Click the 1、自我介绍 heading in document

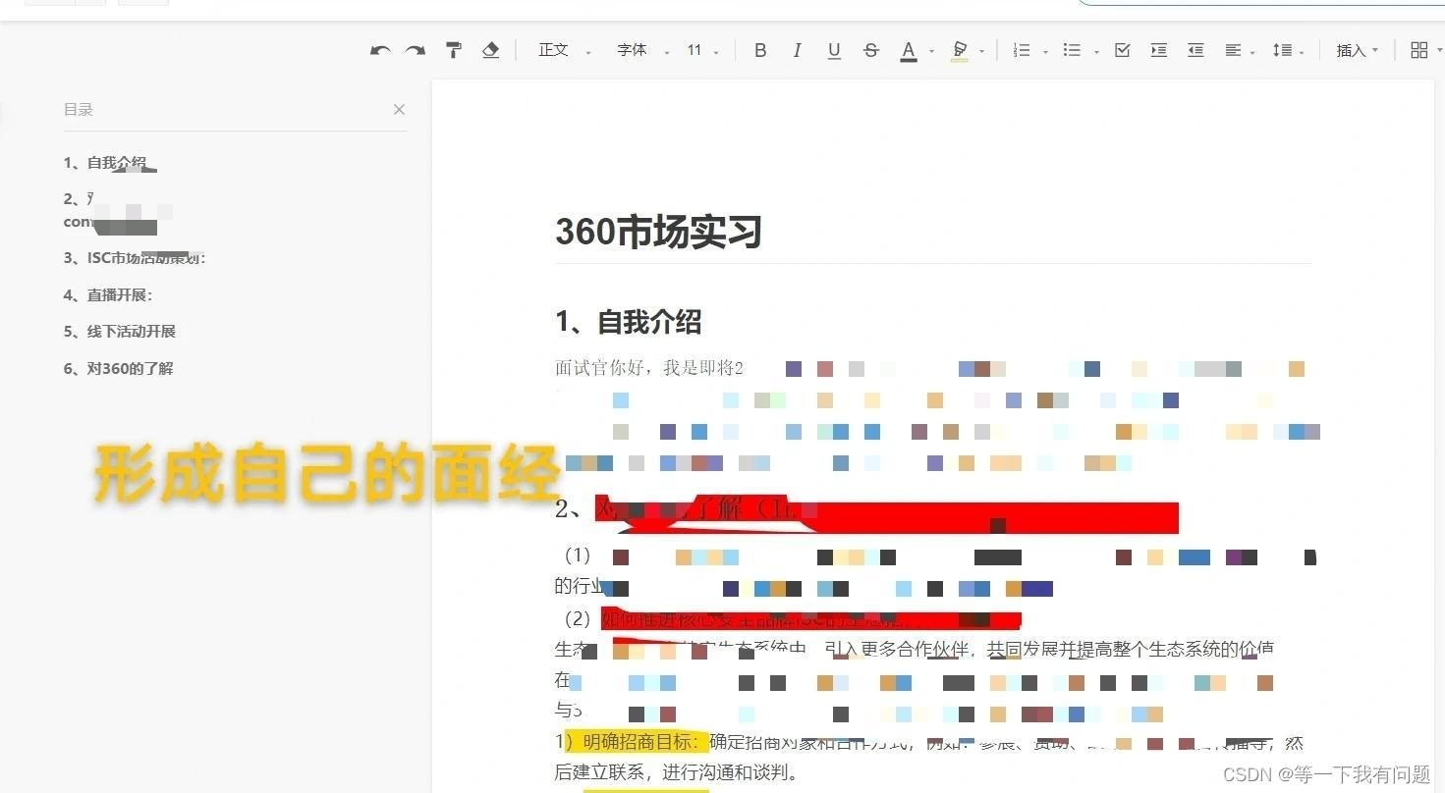click(x=629, y=322)
